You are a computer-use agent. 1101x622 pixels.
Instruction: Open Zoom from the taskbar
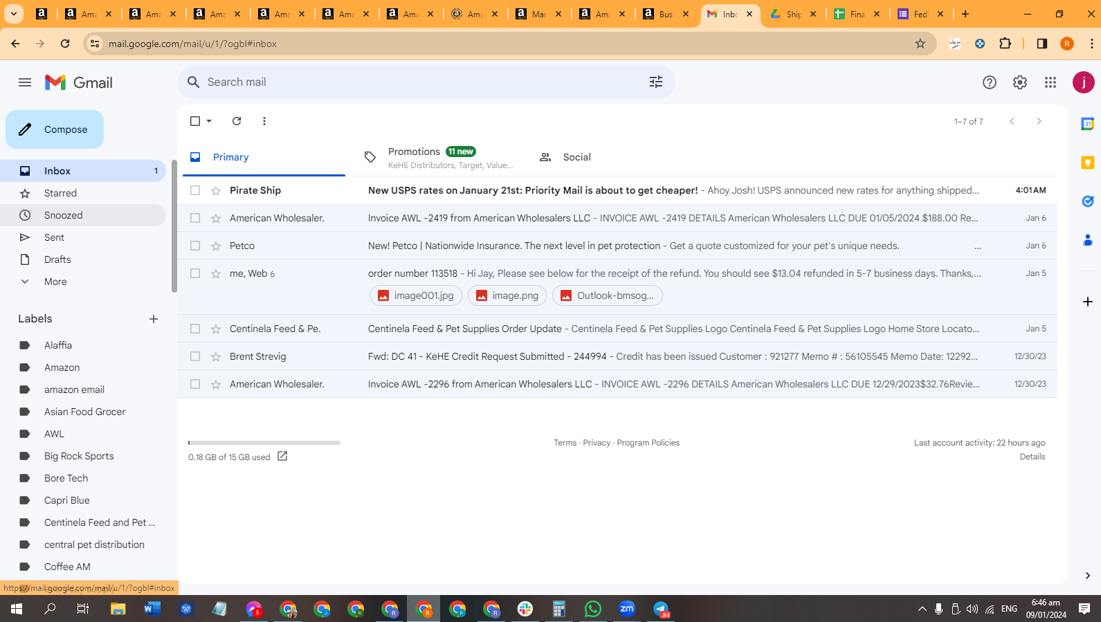pos(627,609)
